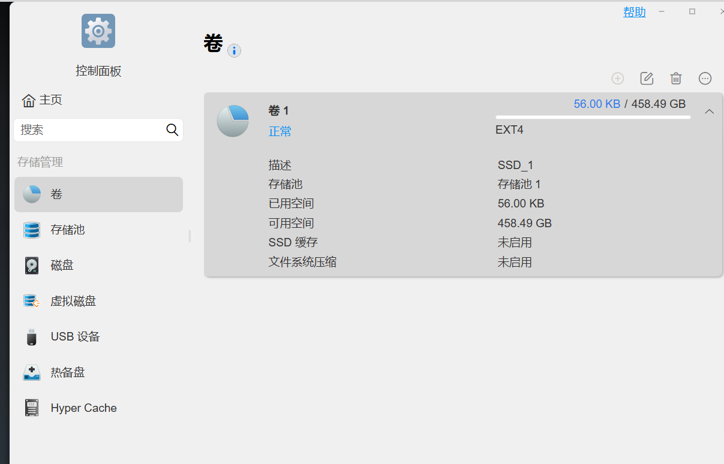Open the Control Panel gear icon
This screenshot has height=464, width=724.
point(98,31)
